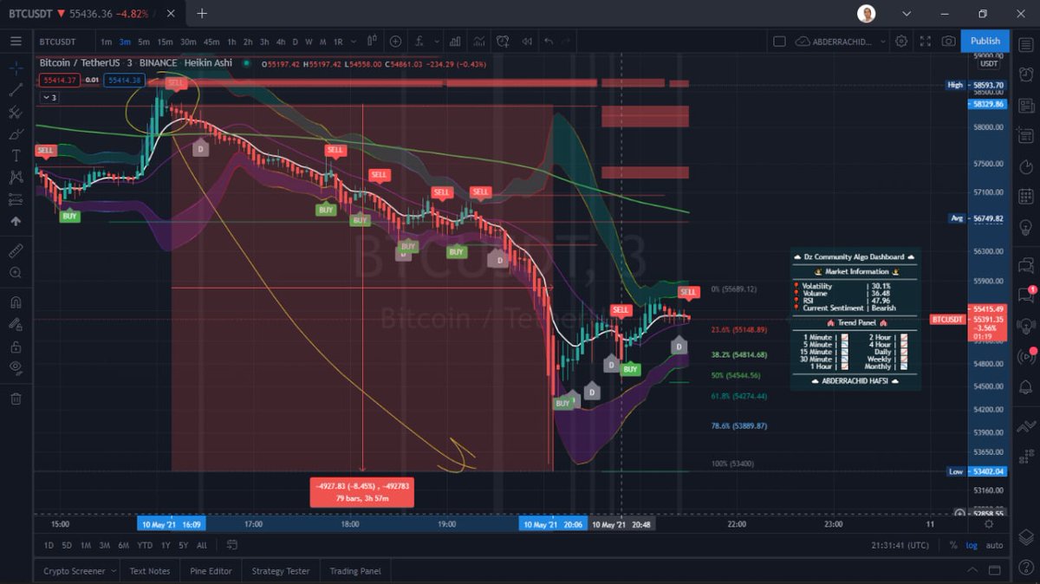This screenshot has height=584, width=1040.
Task: Toggle lock all drawing tools
Action: click(16, 347)
